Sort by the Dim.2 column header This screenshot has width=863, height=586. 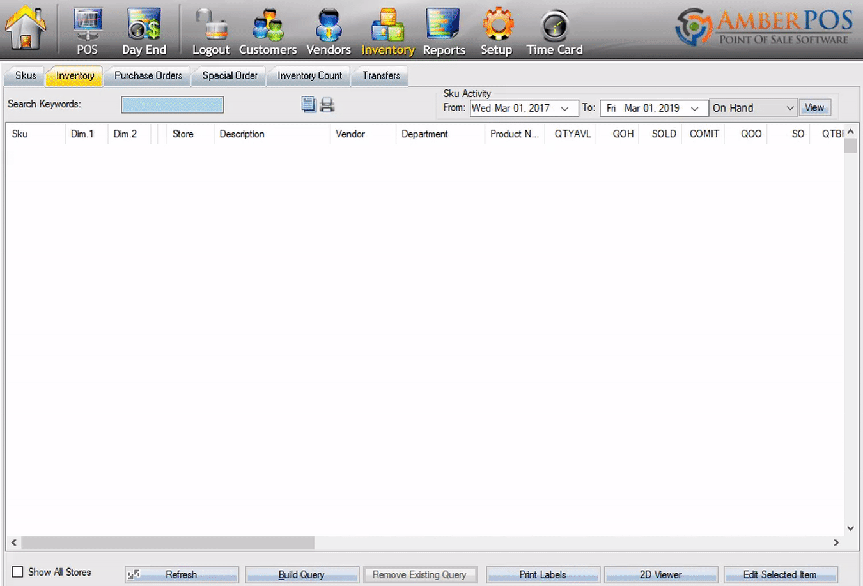(x=129, y=134)
